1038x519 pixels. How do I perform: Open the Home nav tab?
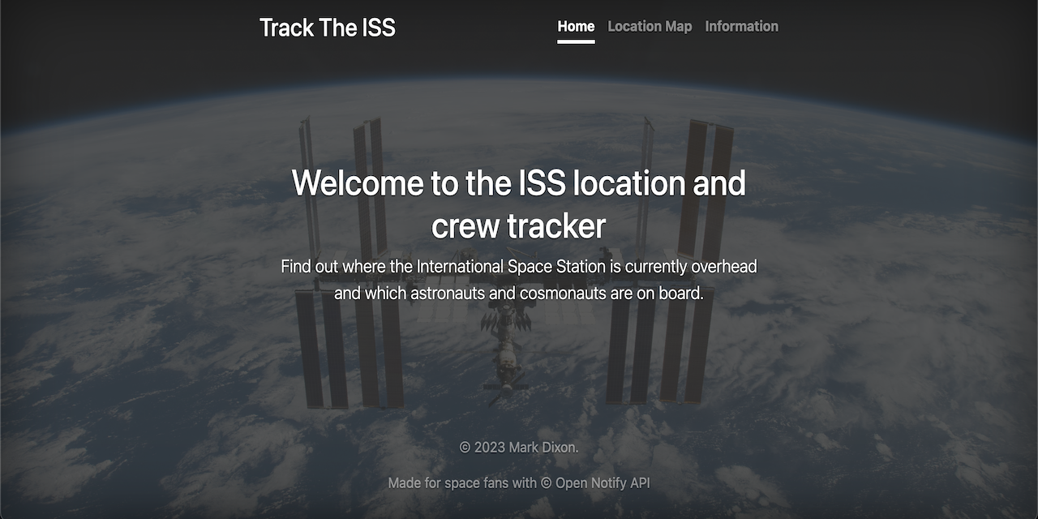tap(576, 27)
